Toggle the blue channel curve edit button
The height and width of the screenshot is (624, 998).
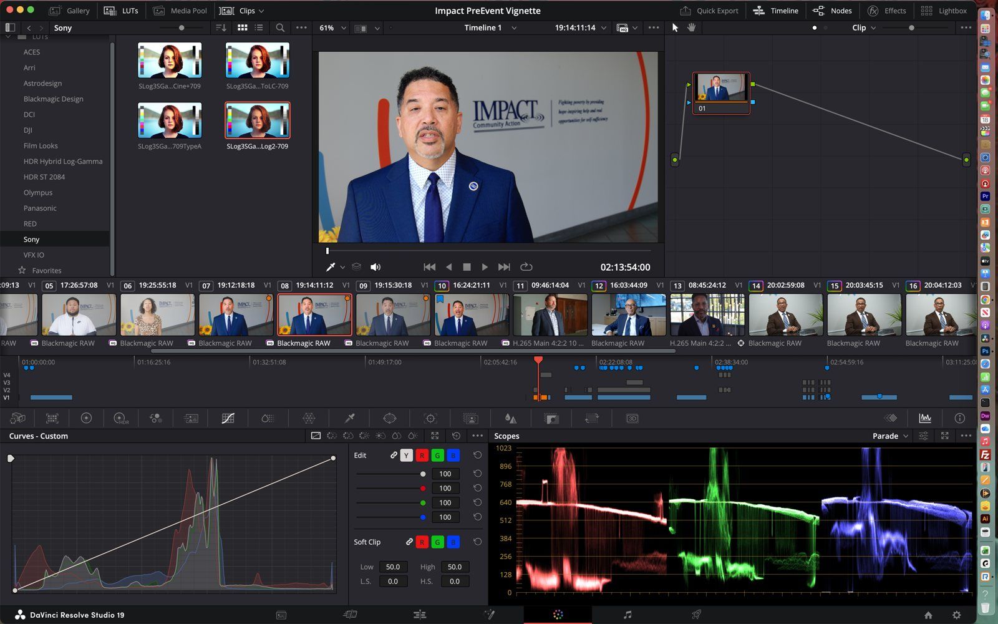[453, 456]
